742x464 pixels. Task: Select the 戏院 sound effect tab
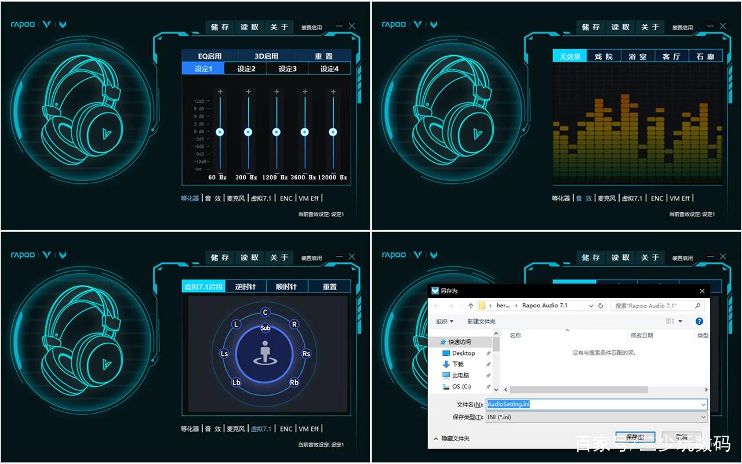[x=603, y=56]
